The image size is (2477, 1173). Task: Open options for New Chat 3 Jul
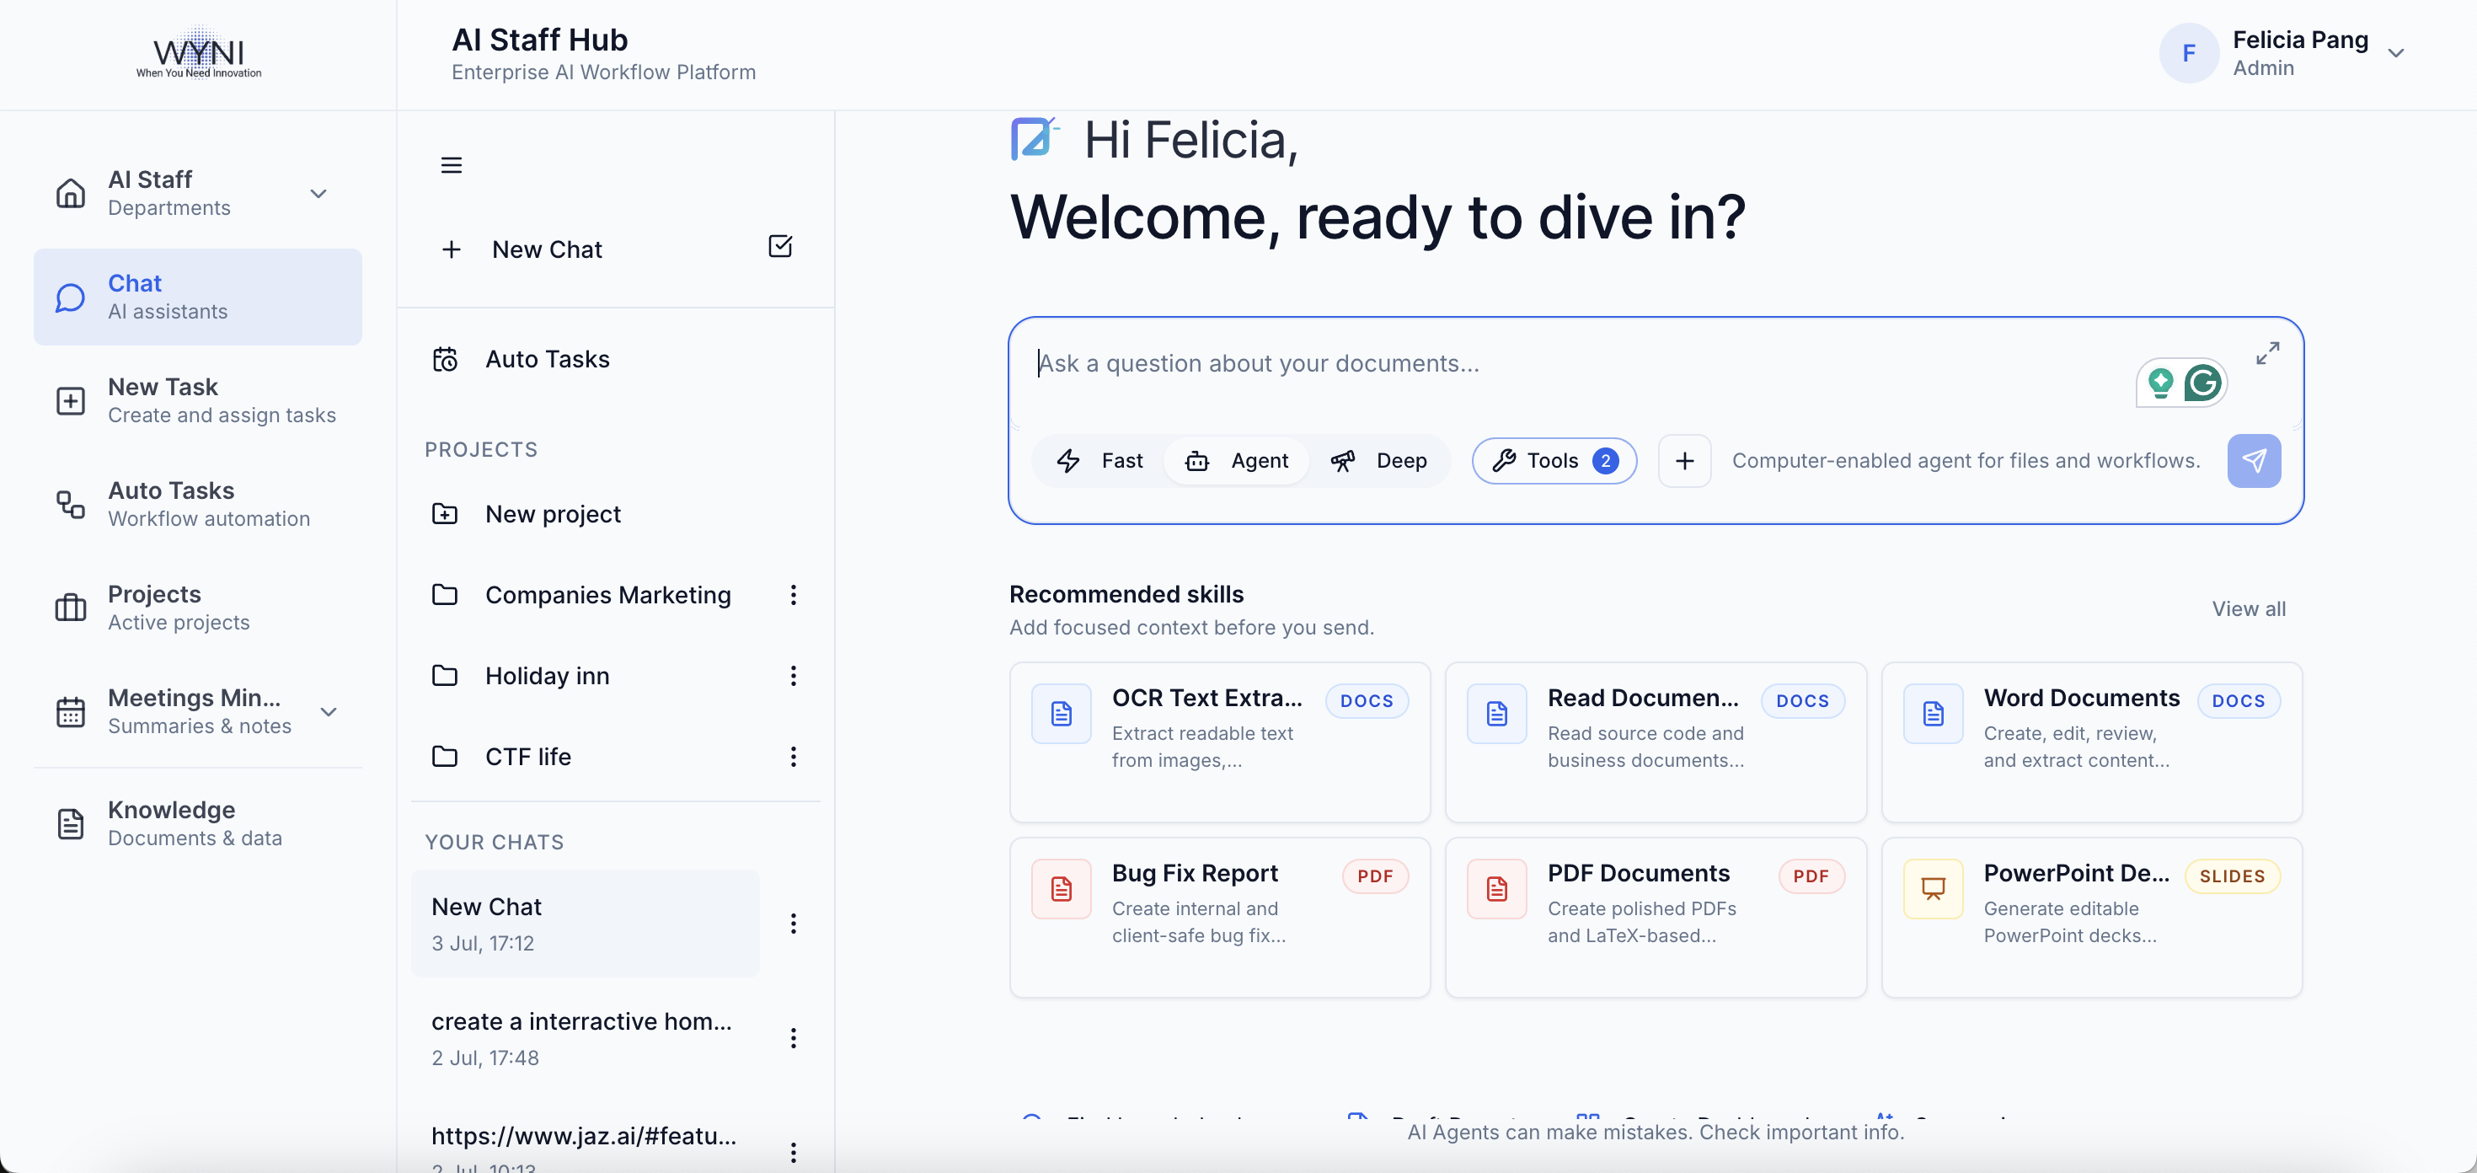coord(794,924)
